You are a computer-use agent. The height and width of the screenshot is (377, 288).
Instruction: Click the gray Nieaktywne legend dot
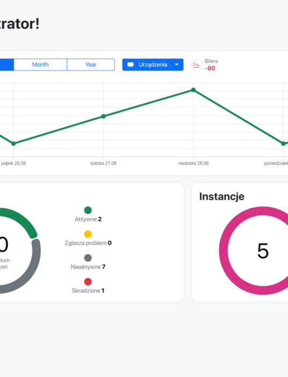(x=88, y=258)
